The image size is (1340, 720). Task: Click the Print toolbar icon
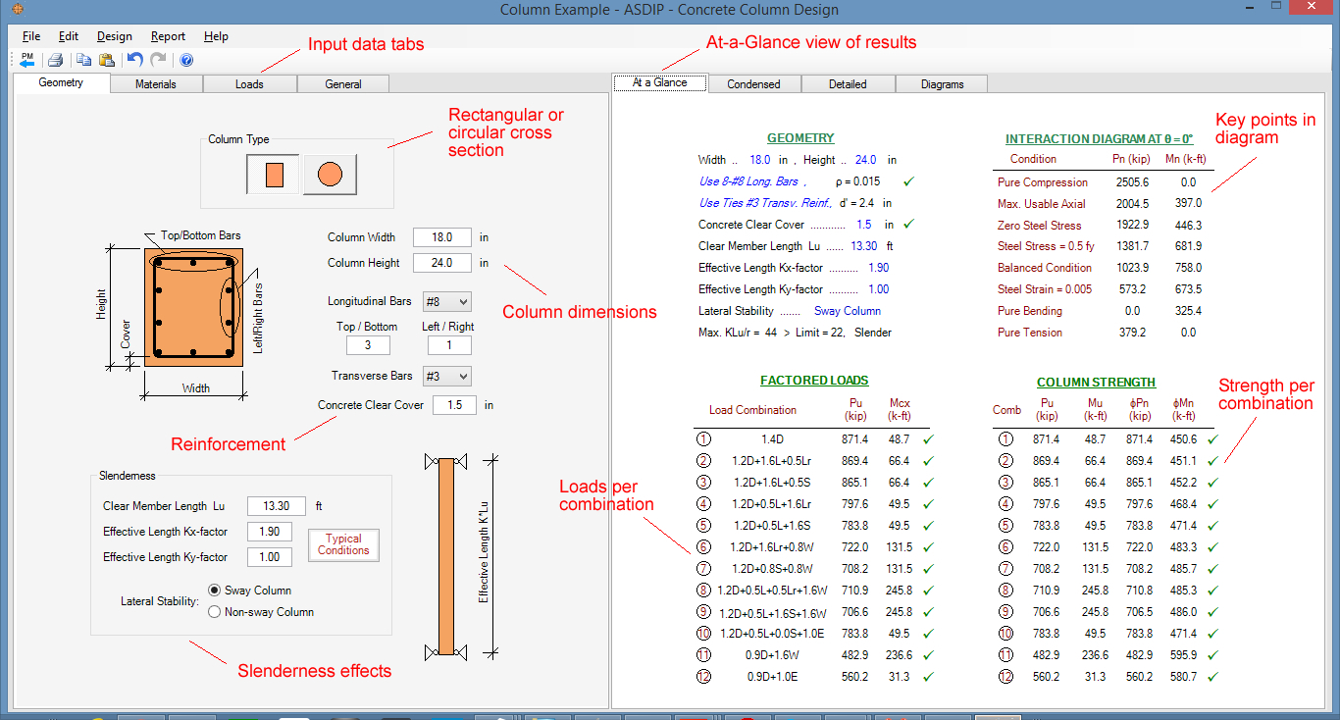click(55, 59)
